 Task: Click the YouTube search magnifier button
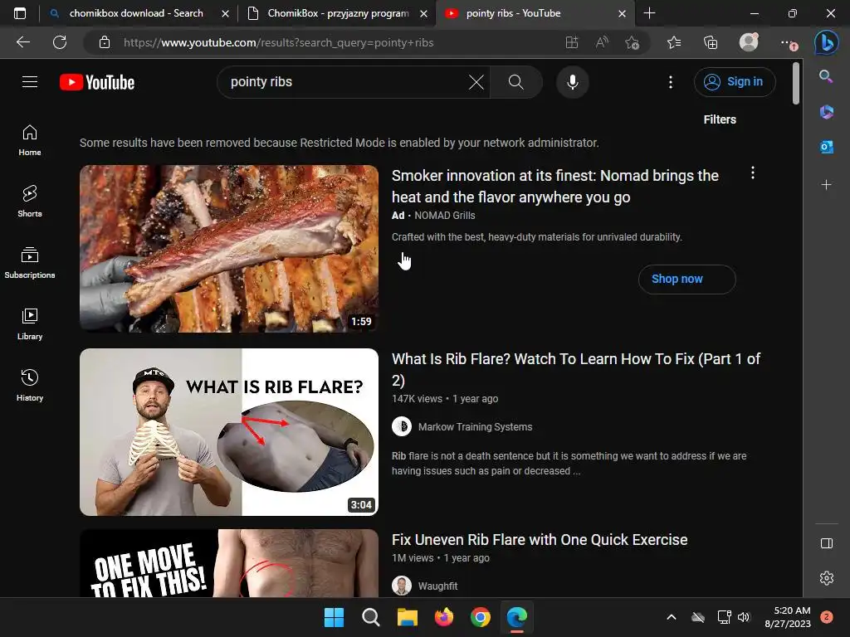516,82
